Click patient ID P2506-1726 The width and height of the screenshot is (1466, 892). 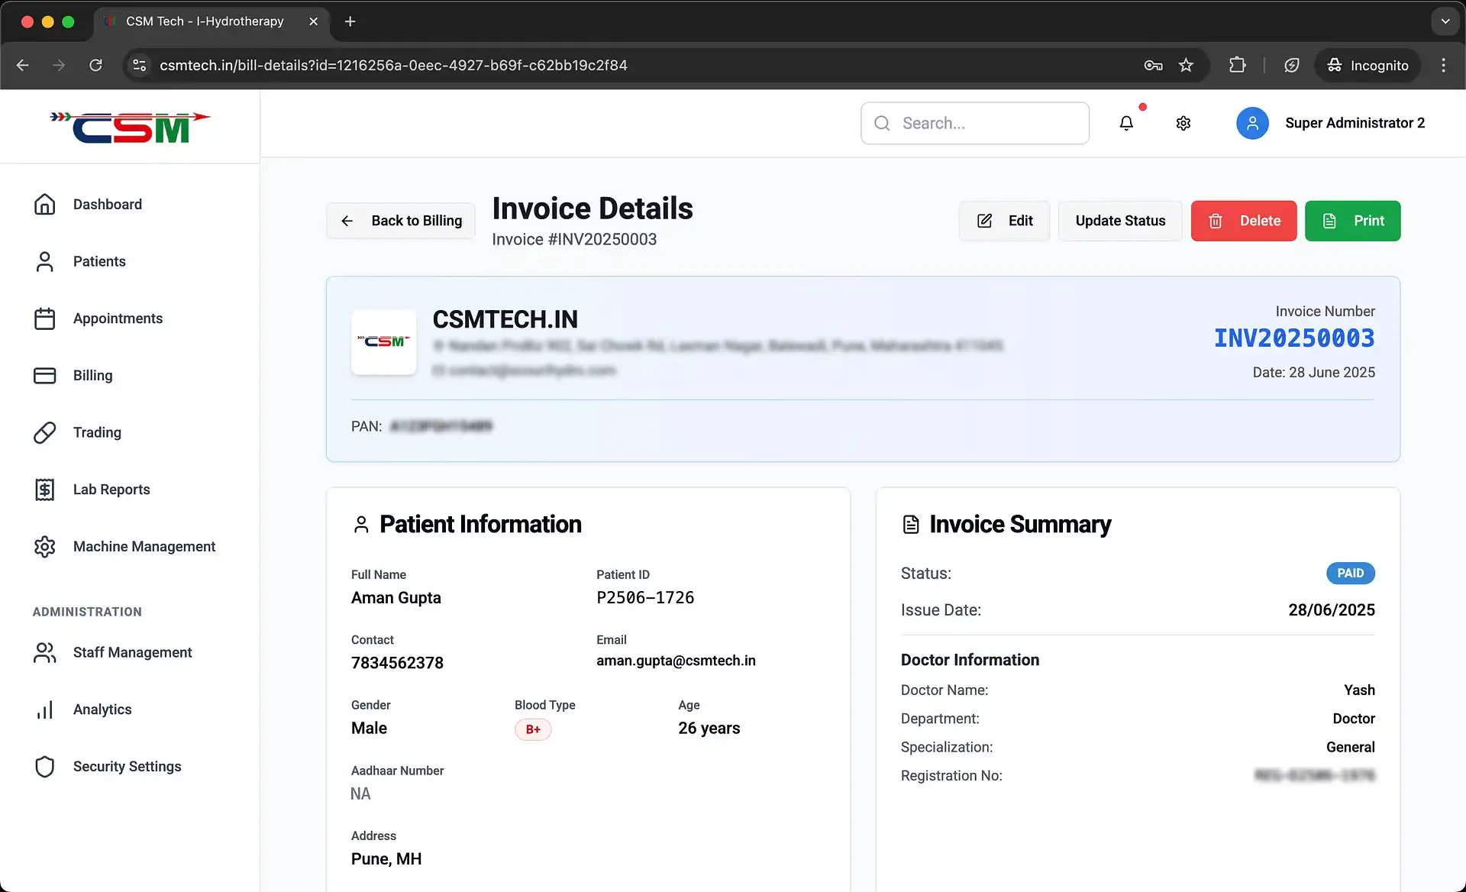tap(645, 597)
